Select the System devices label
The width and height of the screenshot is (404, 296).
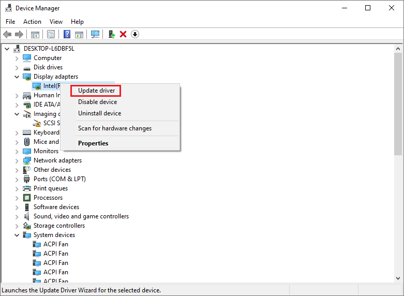click(x=54, y=235)
